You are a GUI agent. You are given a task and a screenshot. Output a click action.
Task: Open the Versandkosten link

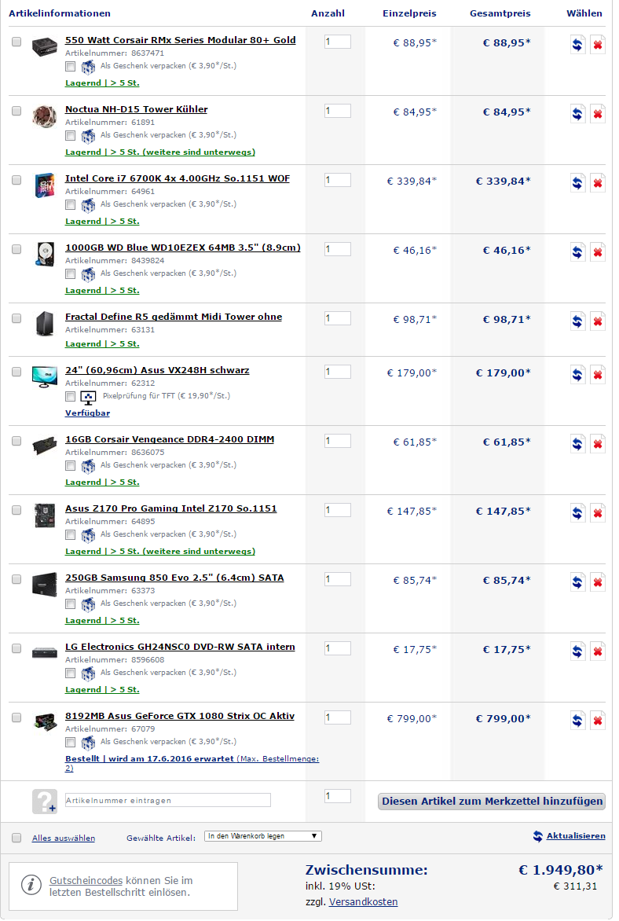click(x=363, y=901)
